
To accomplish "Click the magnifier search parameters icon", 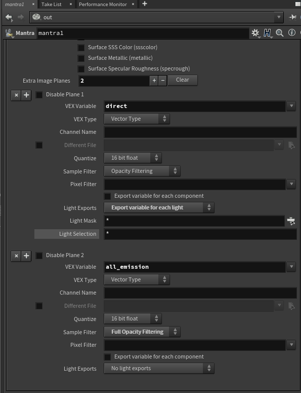I will [279, 33].
